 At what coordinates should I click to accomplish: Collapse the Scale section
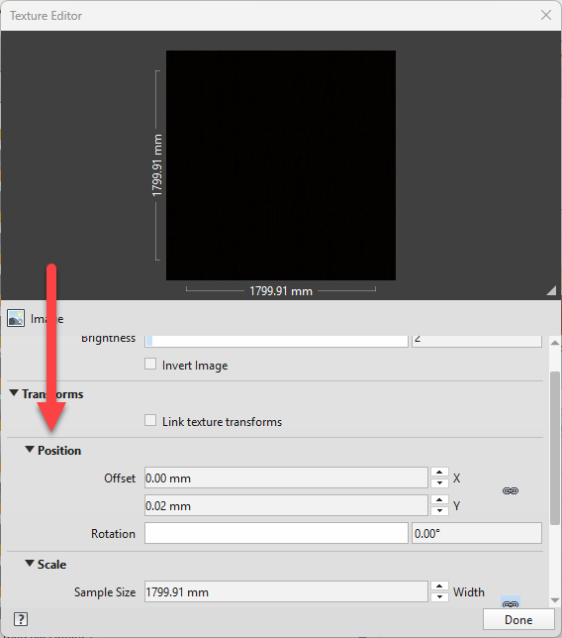click(30, 563)
